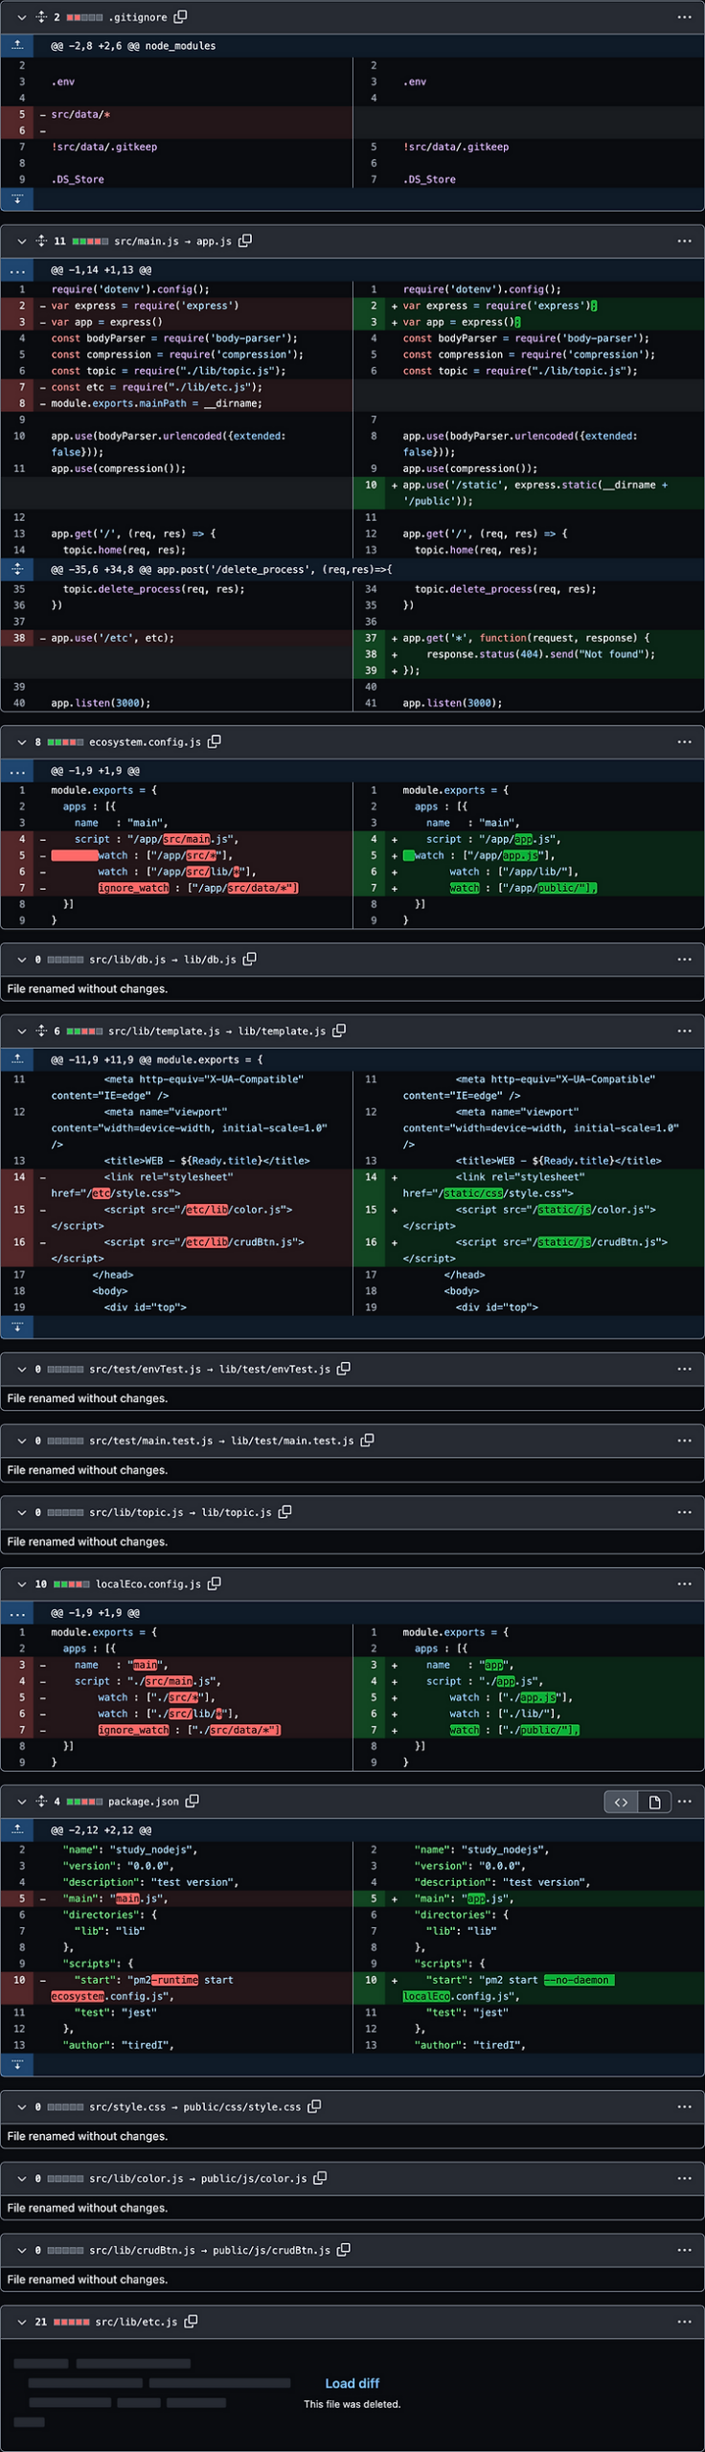The image size is (705, 2452).
Task: Open src/lib/crudBtn.js → public/js/crudBtn.js link
Action: pyautogui.click(x=210, y=2249)
